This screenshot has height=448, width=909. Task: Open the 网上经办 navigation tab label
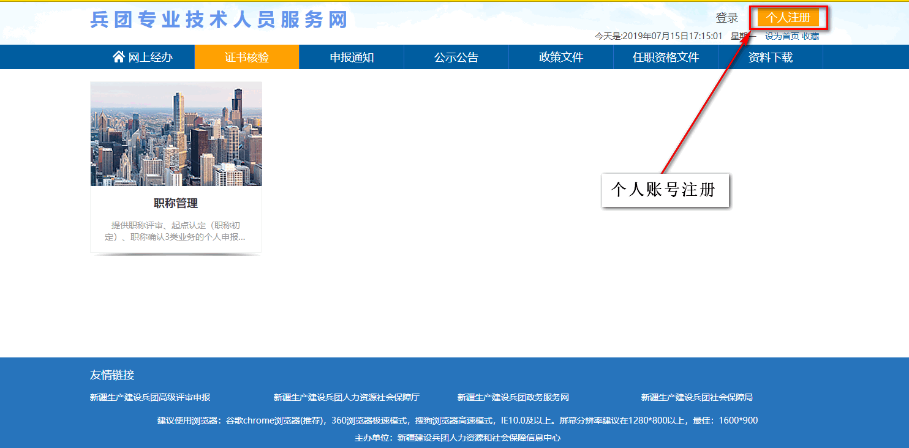tap(150, 58)
